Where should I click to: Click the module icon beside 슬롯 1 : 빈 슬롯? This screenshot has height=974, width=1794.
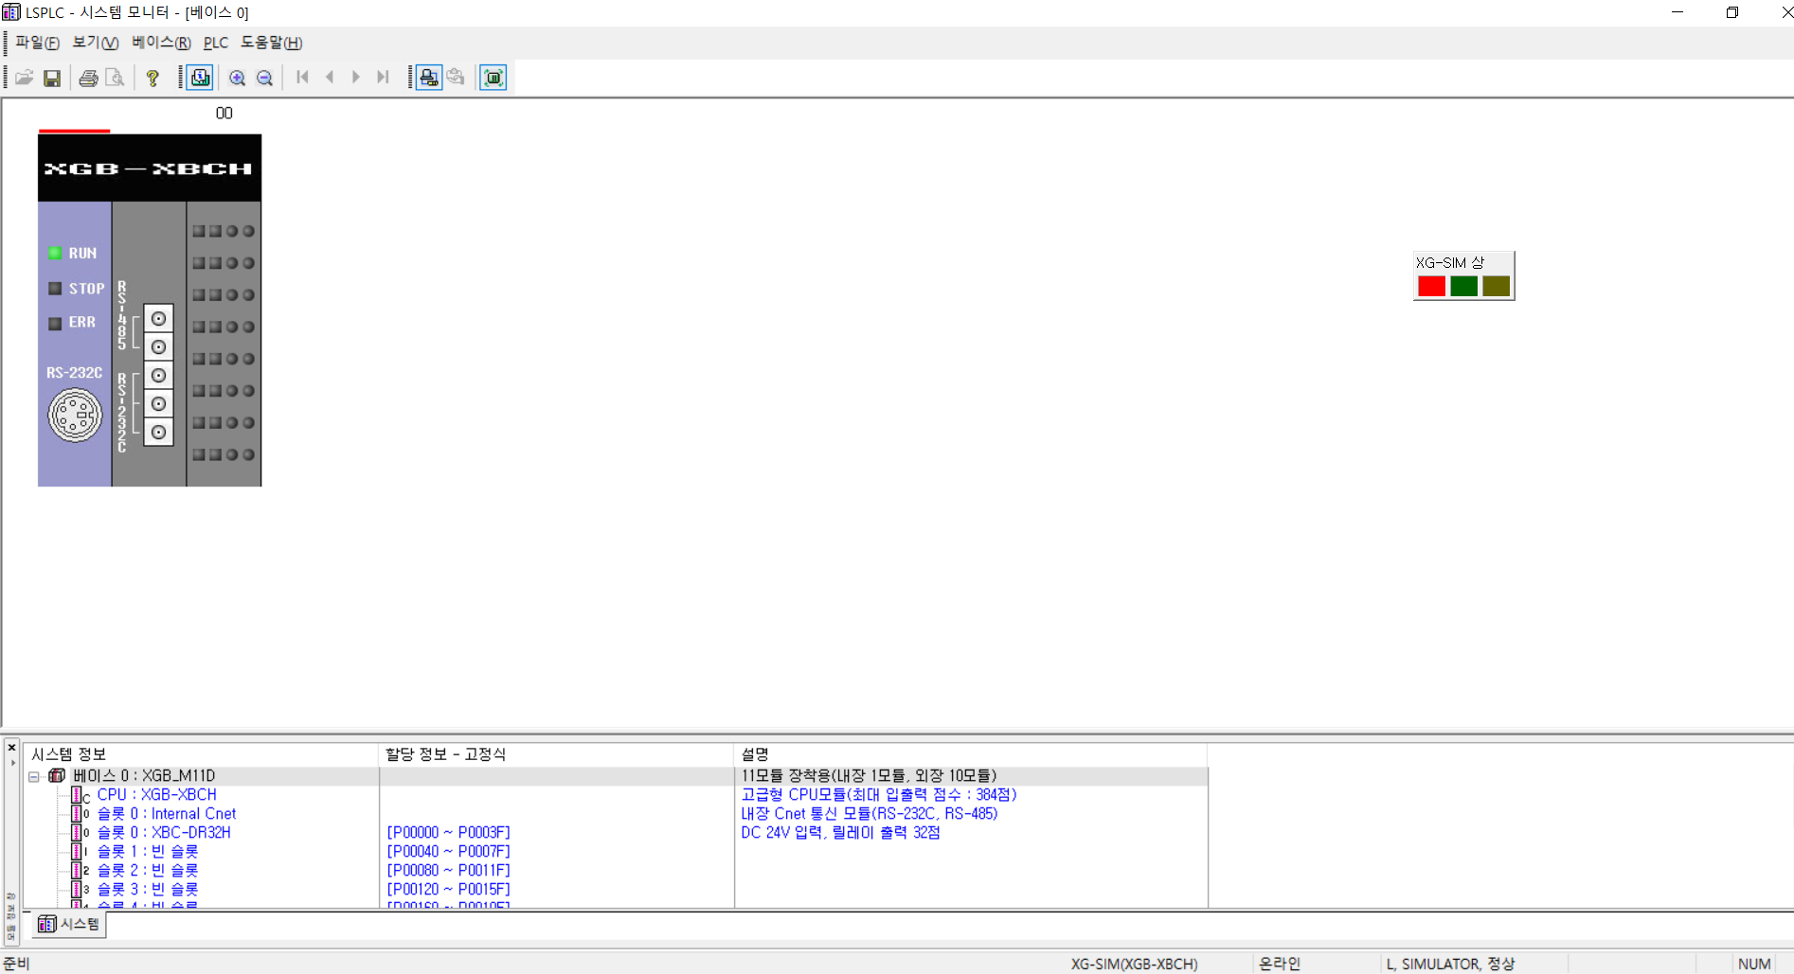[81, 852]
